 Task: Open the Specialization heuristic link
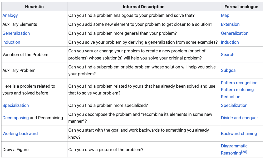click(16, 105)
